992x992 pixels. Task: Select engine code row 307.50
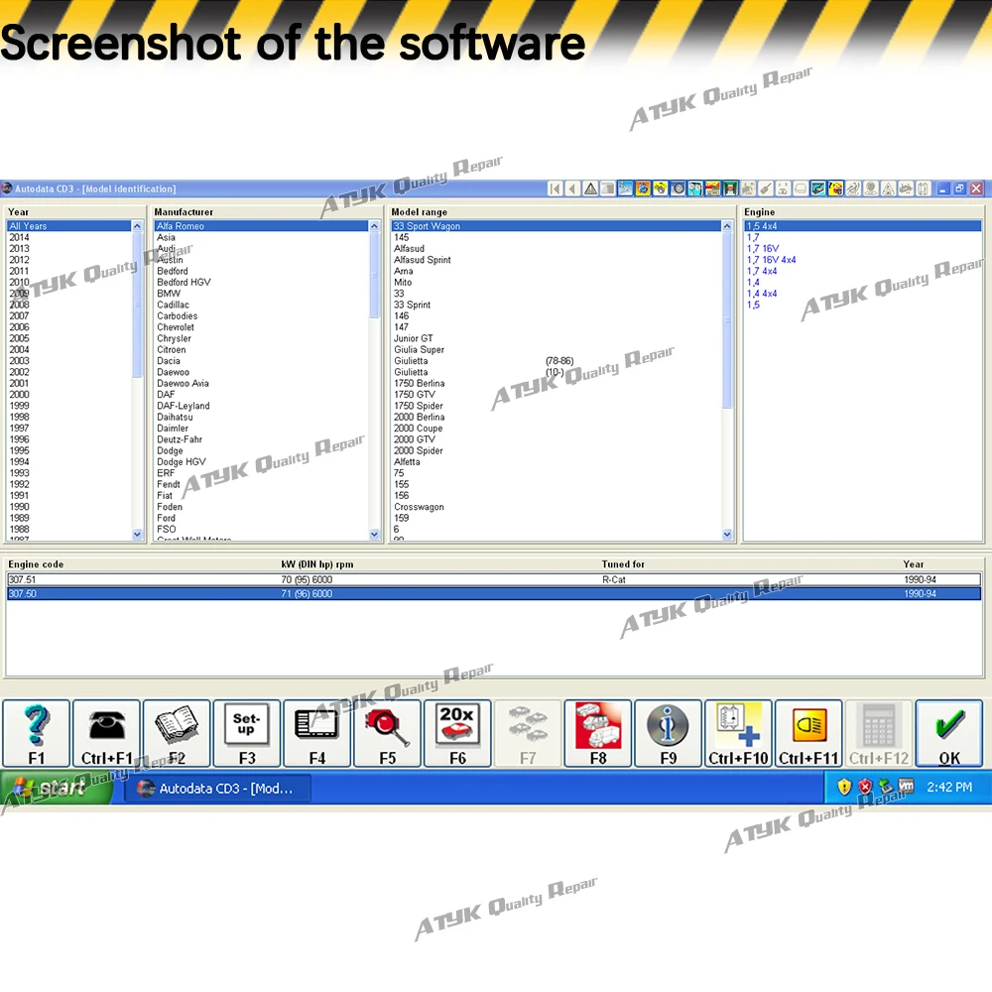(493, 593)
